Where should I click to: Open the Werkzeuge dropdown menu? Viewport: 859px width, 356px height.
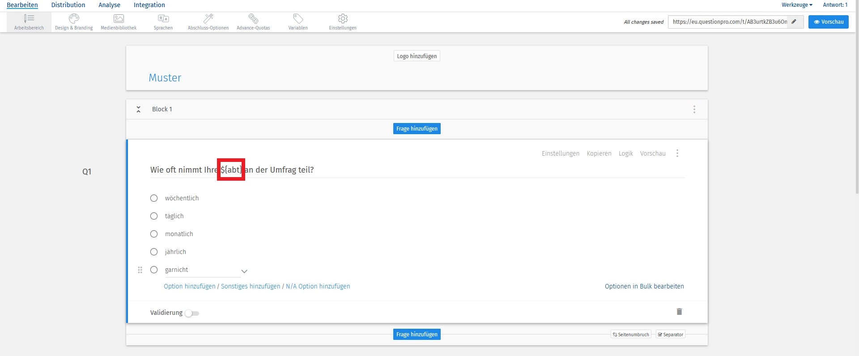[797, 5]
